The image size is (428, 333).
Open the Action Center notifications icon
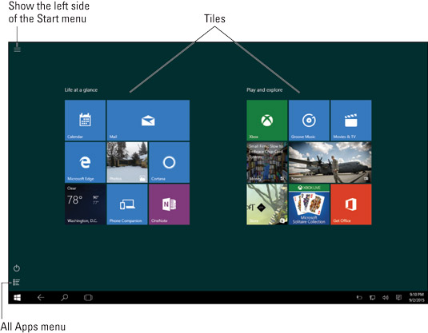398,298
